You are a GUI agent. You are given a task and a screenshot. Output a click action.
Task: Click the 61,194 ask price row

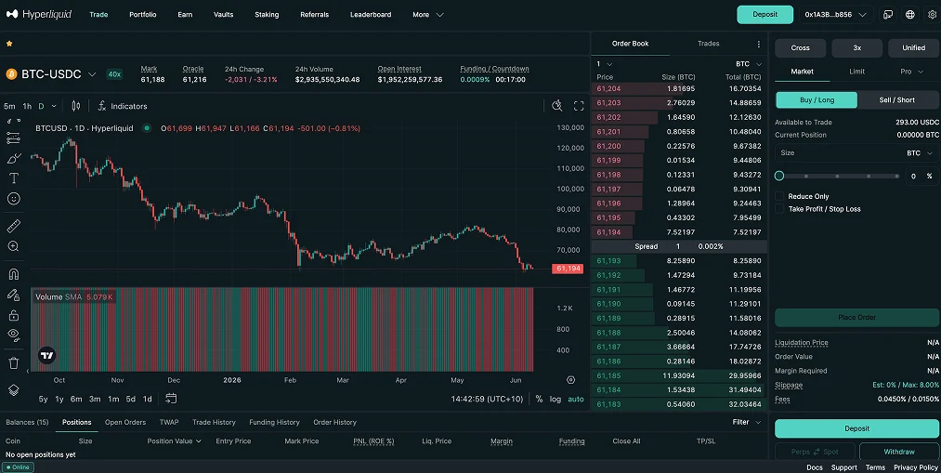[x=679, y=232]
